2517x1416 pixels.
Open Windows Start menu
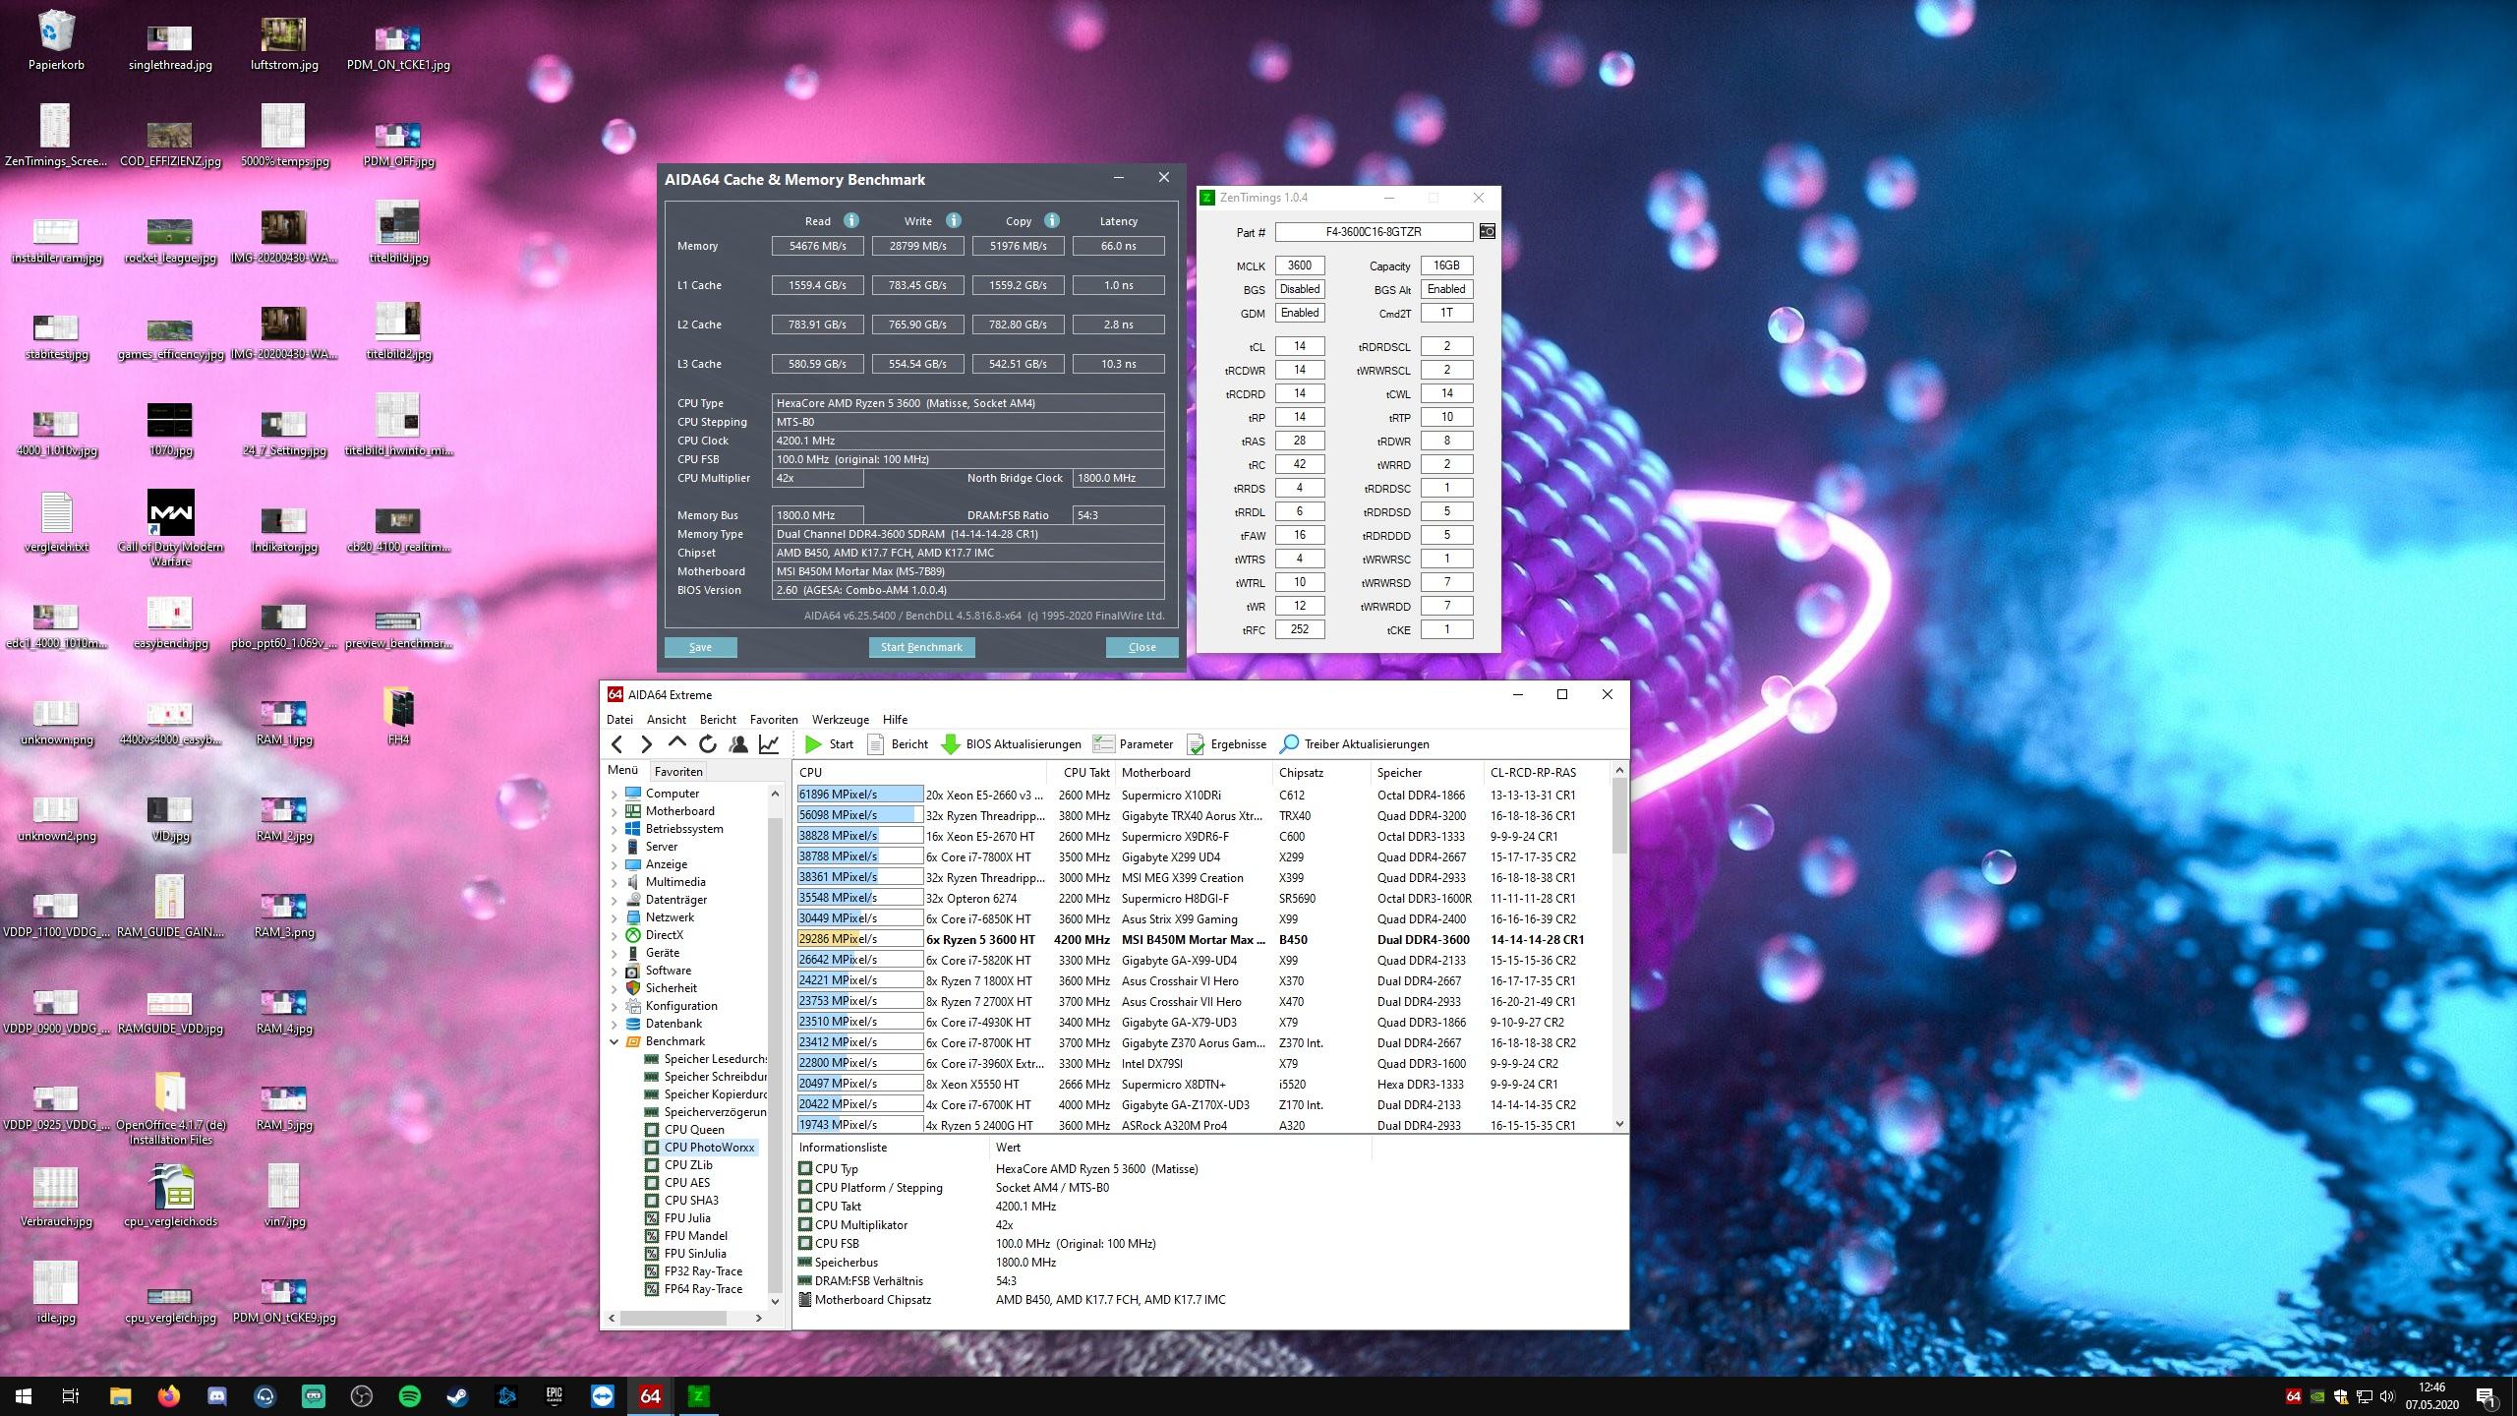coord(24,1396)
